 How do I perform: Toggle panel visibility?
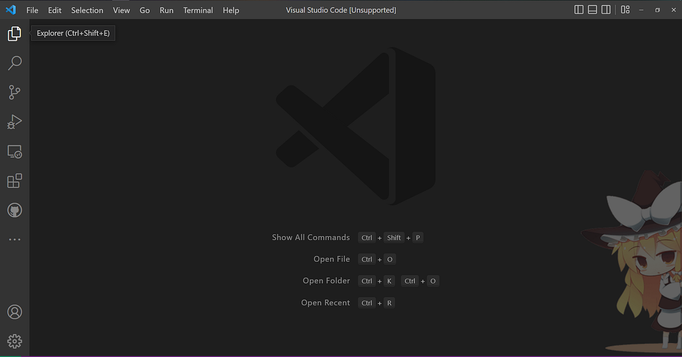point(592,9)
